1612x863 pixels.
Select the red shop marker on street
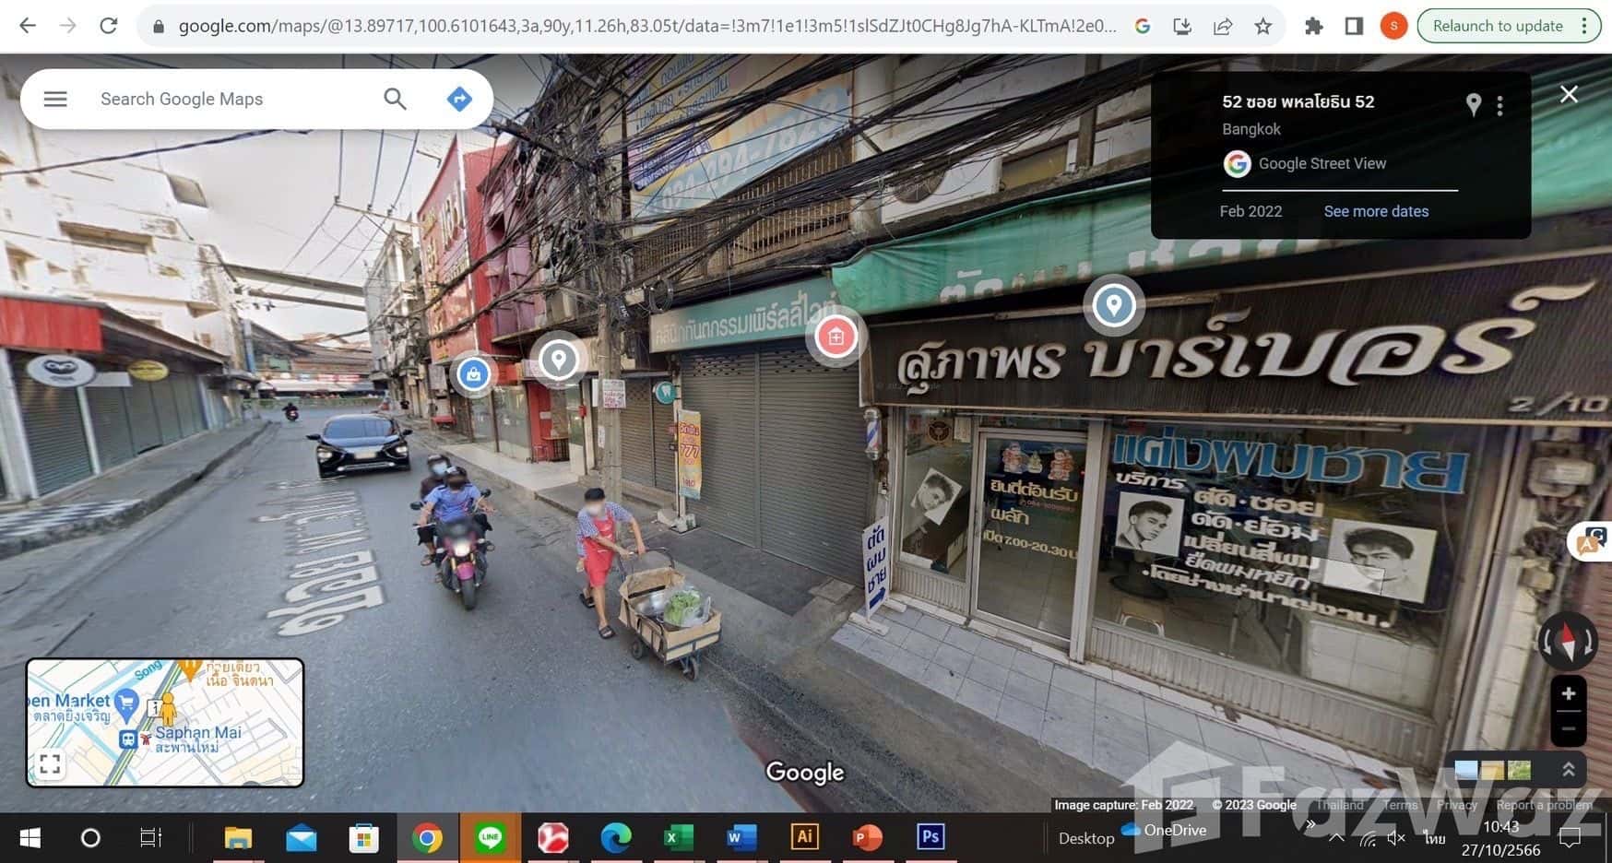click(x=836, y=337)
